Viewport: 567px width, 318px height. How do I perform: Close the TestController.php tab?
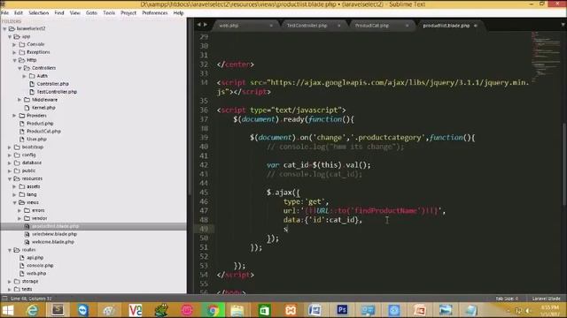[338, 26]
